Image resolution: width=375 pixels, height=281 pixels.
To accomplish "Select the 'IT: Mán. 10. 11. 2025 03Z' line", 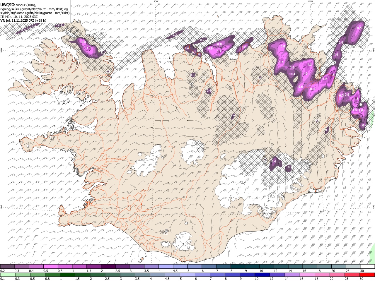I will (19, 17).
